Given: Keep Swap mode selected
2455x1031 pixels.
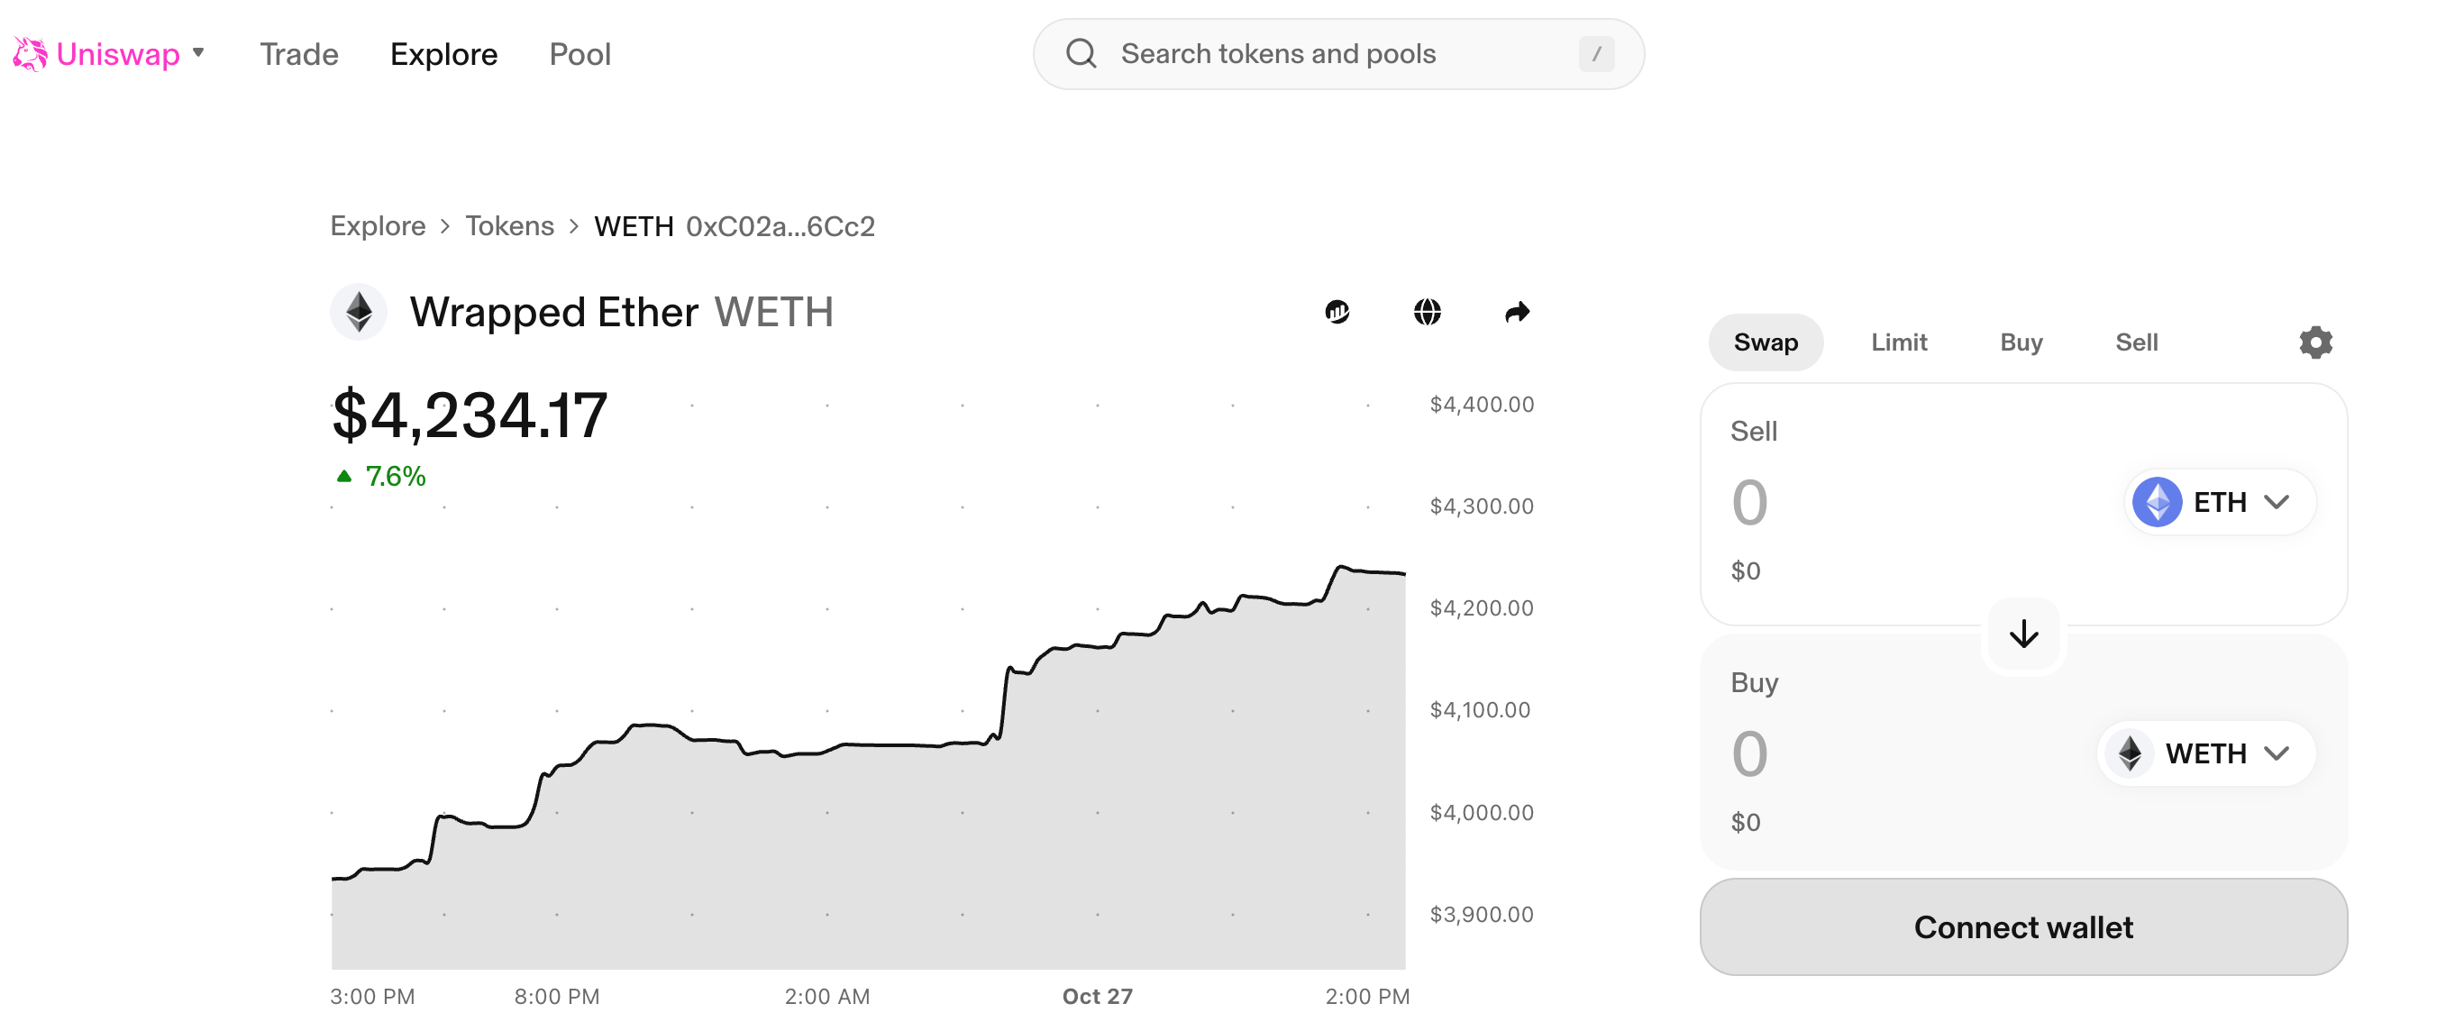Looking at the screenshot, I should click(1766, 342).
